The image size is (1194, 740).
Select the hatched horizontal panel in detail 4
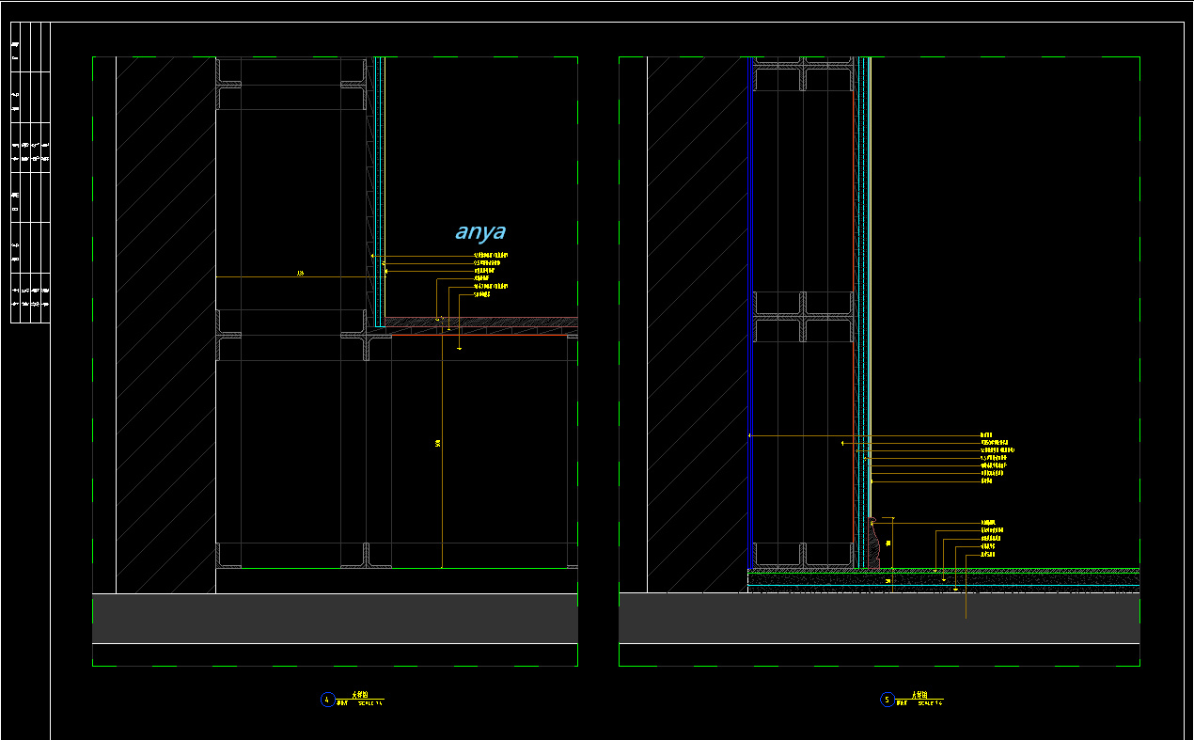[x=479, y=323]
